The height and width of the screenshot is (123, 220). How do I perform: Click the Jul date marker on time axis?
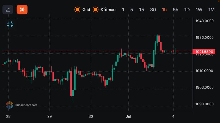pos(128,116)
